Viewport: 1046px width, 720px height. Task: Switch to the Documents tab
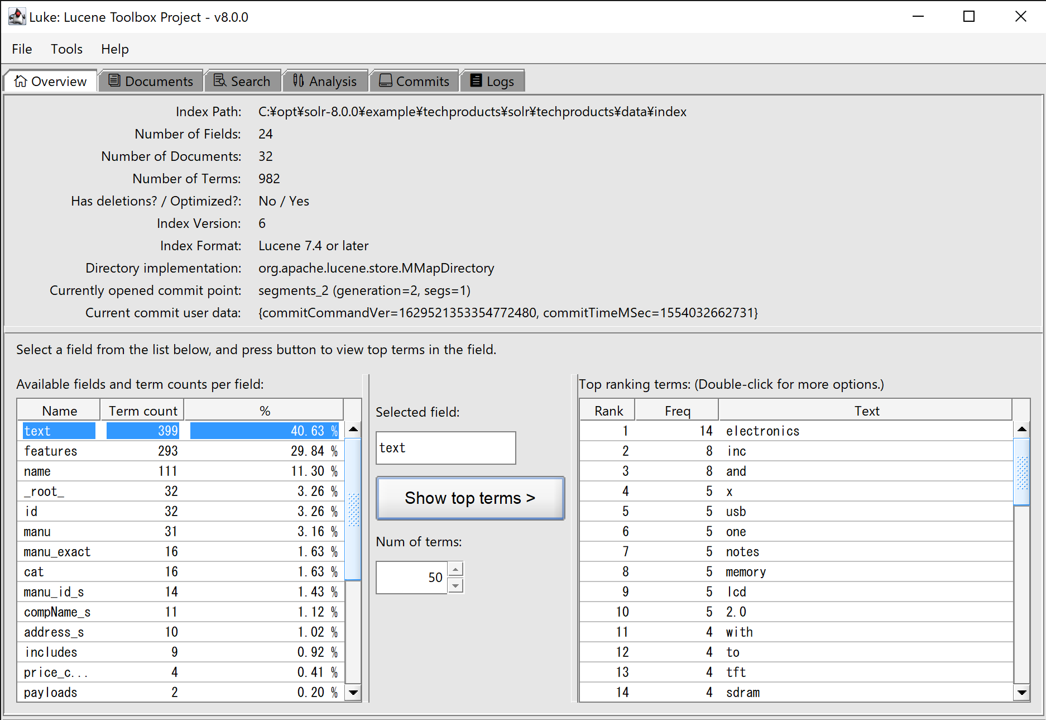pyautogui.click(x=151, y=81)
